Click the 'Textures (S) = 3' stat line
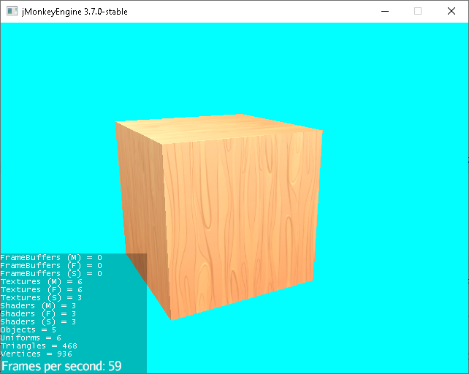 click(41, 298)
